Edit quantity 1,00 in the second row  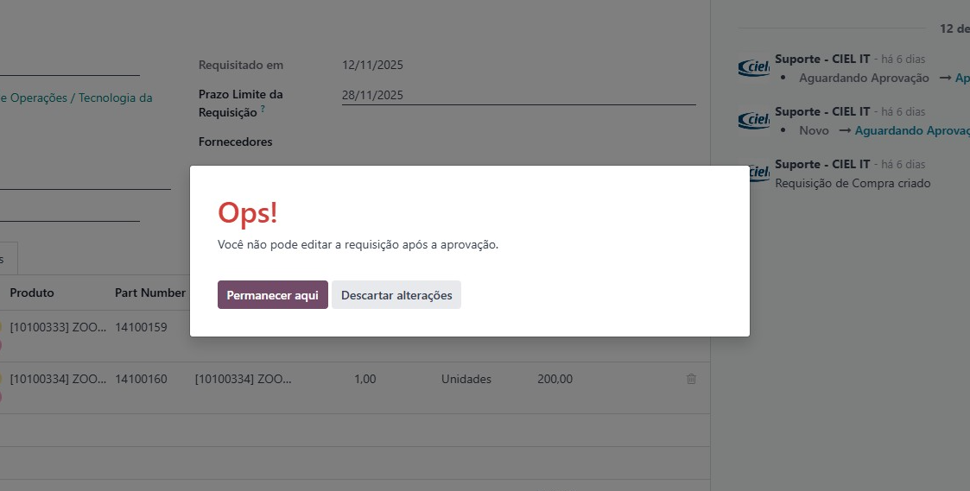click(365, 379)
